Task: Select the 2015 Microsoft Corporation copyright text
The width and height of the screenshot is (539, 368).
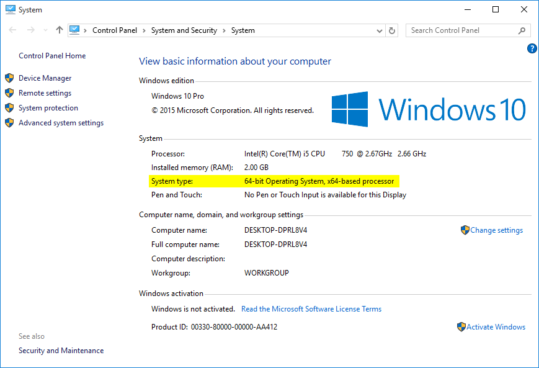Action: tap(233, 110)
